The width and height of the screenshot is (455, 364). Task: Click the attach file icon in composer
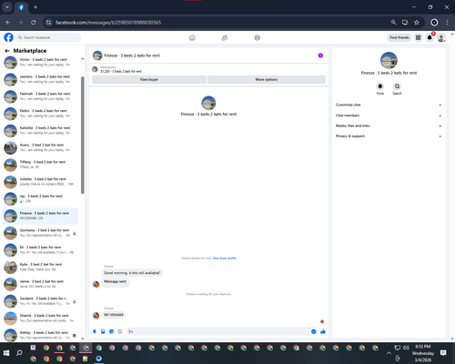tap(103, 331)
